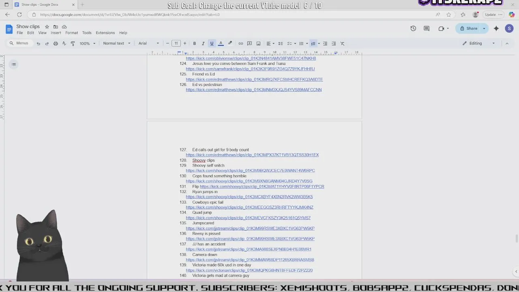The image size is (519, 292).
Task: Open the View menu
Action: (42, 33)
